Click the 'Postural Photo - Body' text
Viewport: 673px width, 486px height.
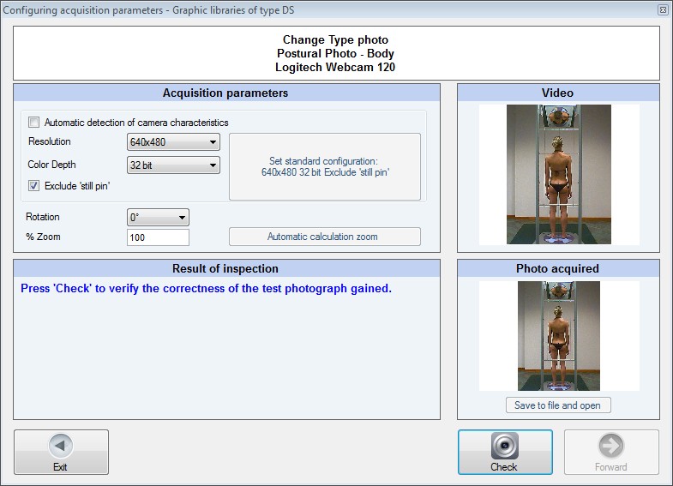pyautogui.click(x=335, y=54)
